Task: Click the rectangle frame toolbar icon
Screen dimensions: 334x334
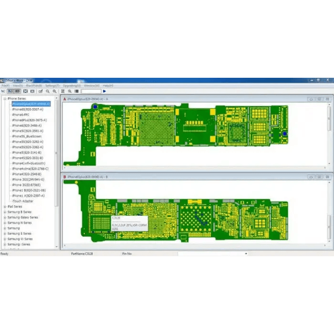Action: click(31, 91)
